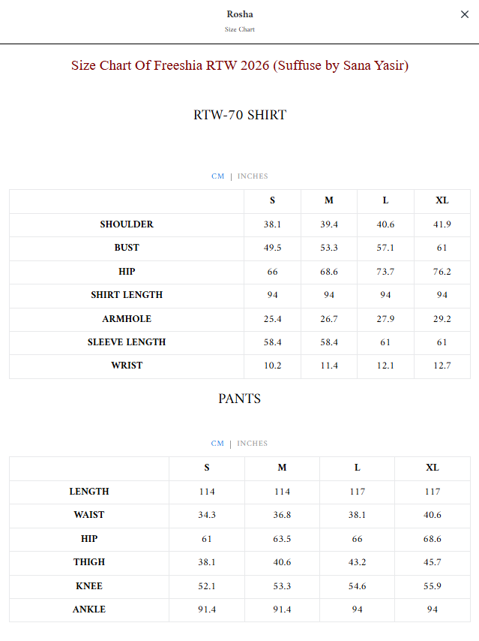Click the pants table M column header
Image resolution: width=479 pixels, height=641 pixels.
click(282, 468)
